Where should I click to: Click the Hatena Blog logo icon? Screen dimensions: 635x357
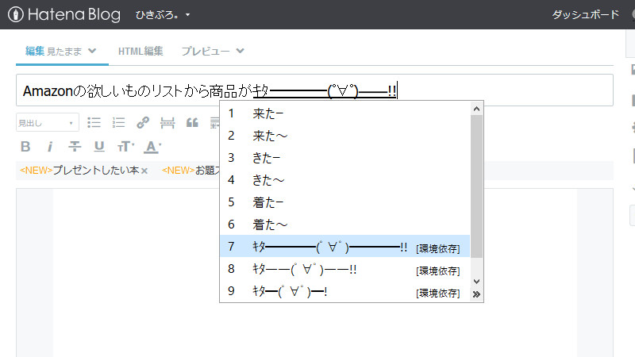tap(15, 14)
